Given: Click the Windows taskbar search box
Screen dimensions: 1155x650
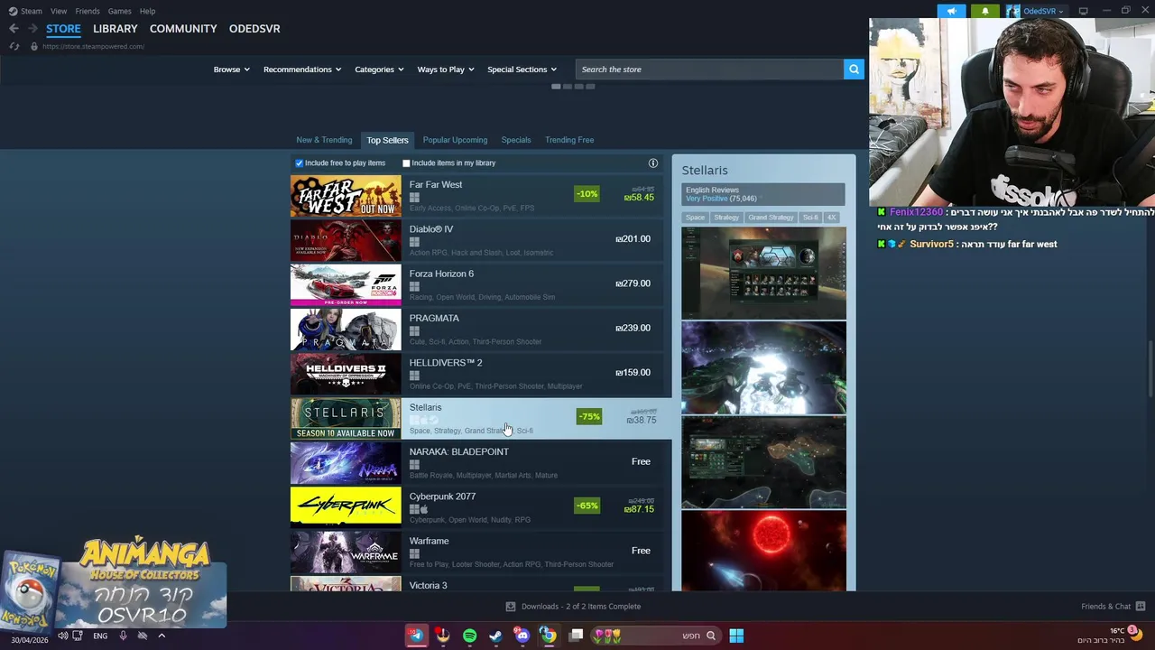Looking at the screenshot, I should [656, 636].
